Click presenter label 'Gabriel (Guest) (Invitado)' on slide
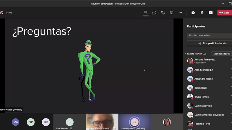The image size is (232, 130). [x=11, y=110]
